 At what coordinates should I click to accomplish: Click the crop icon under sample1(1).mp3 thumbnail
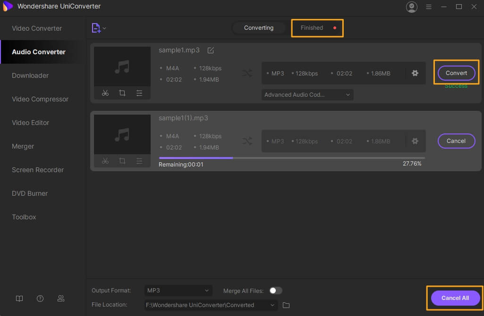[122, 161]
